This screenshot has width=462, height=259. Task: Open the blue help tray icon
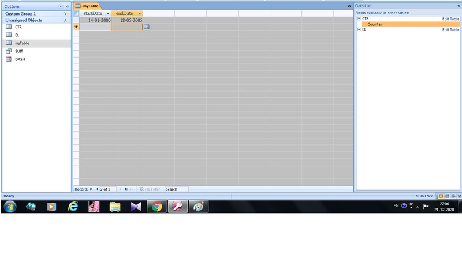404,206
